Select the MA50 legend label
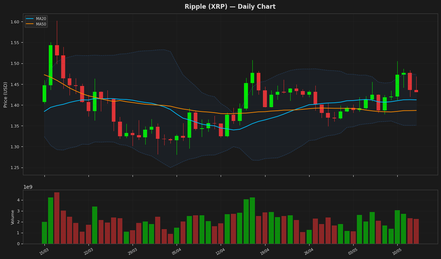 (41, 24)
